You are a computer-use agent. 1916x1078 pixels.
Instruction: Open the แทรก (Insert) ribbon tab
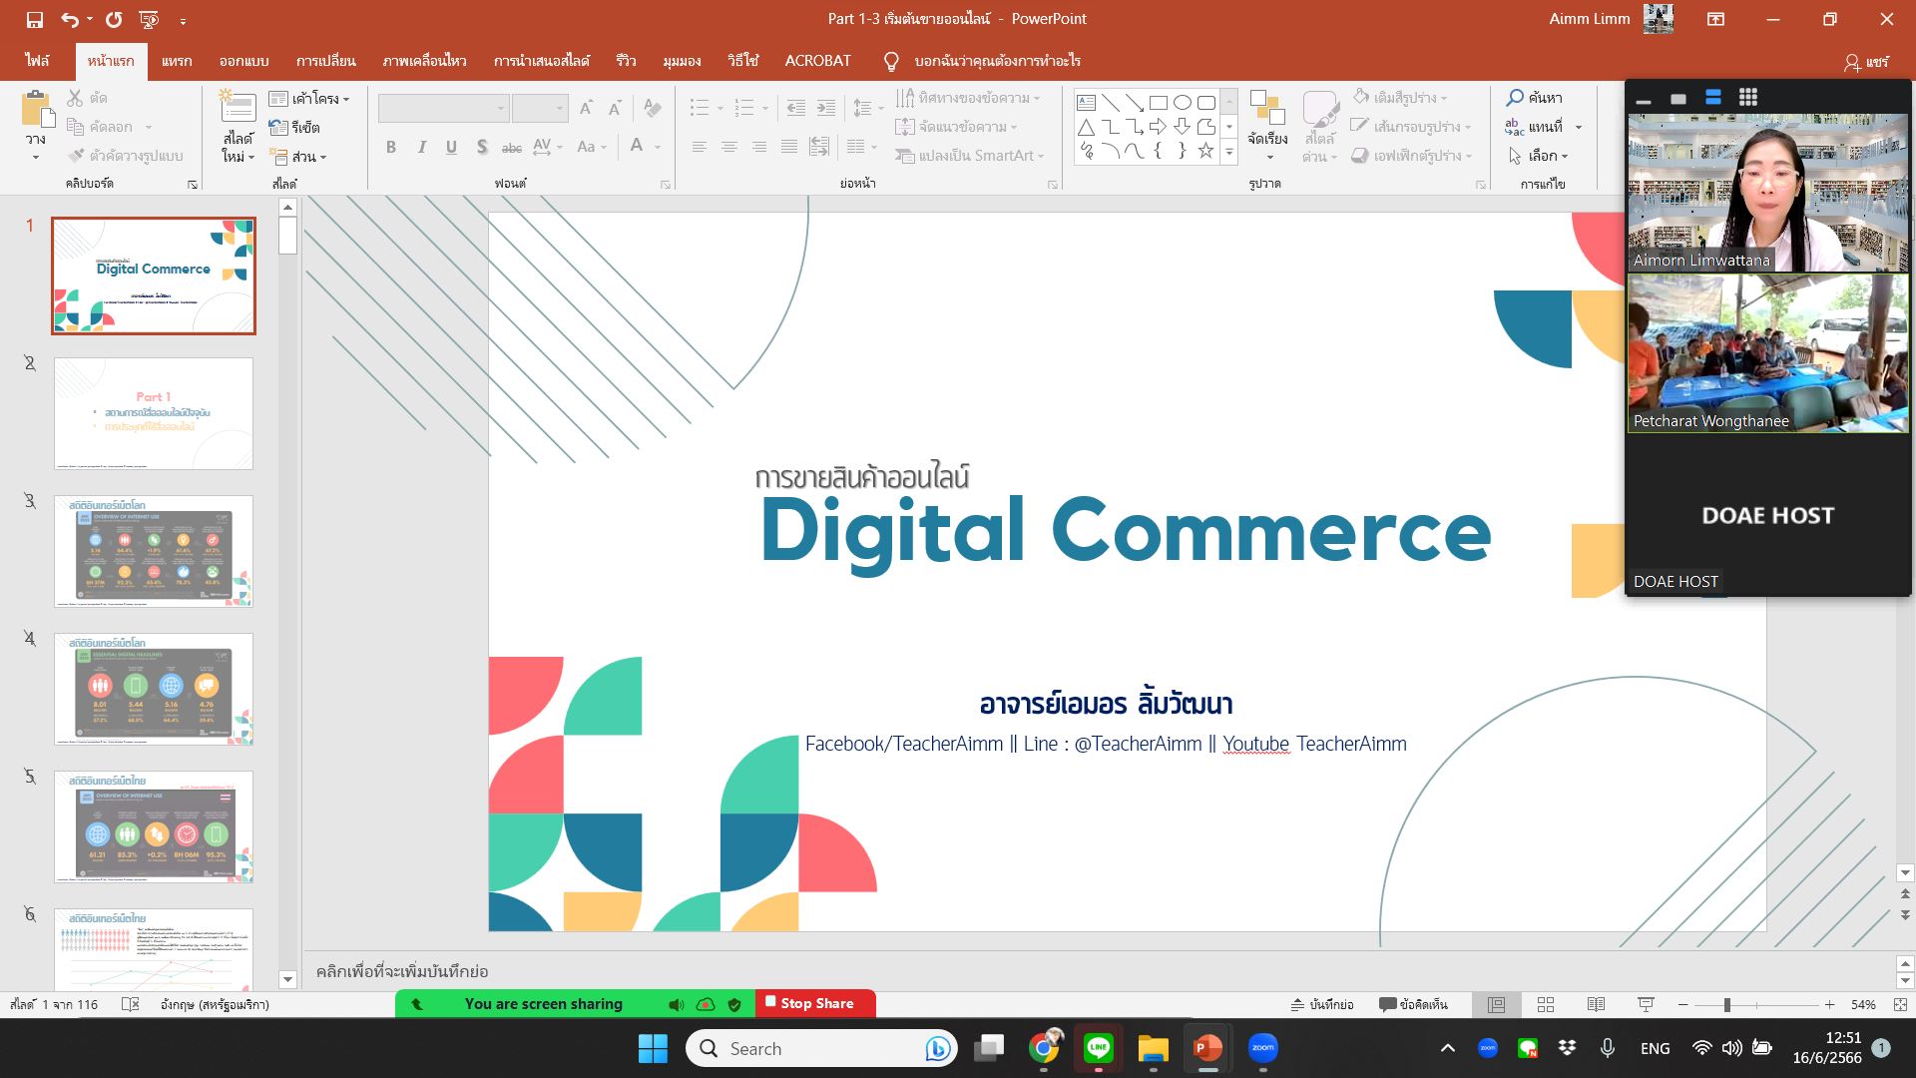pos(177,61)
